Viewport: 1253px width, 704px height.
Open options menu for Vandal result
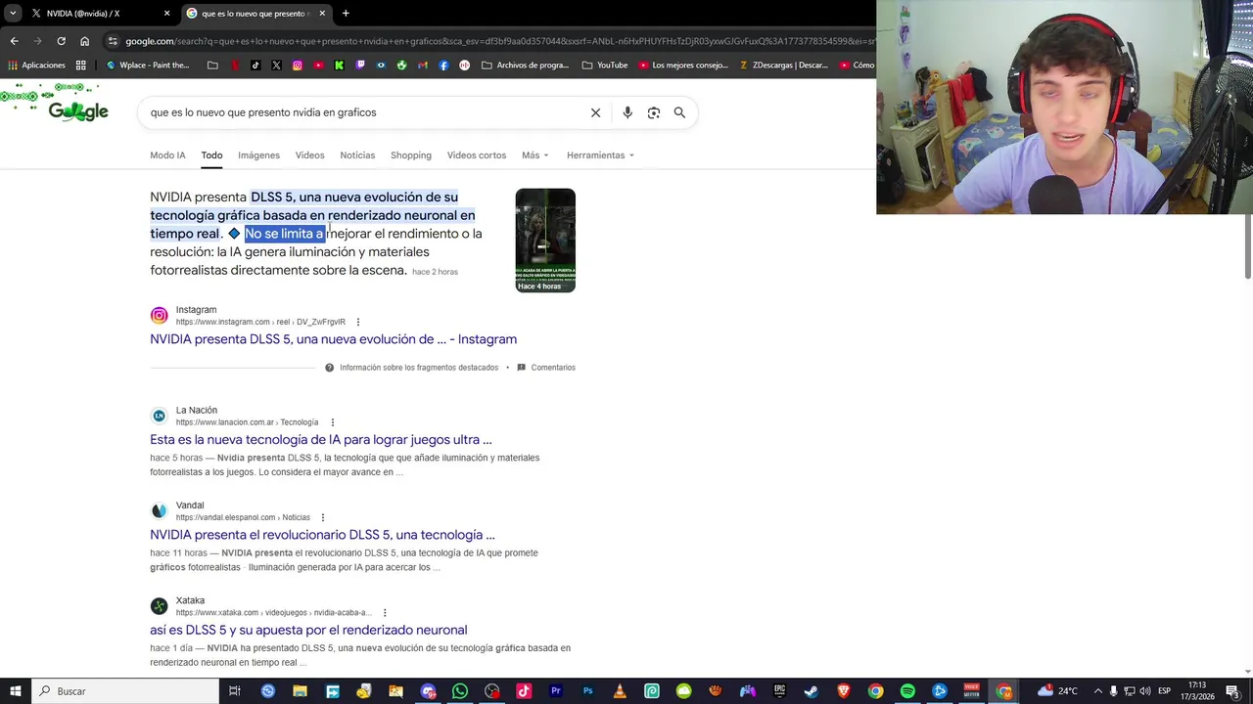pyautogui.click(x=322, y=517)
